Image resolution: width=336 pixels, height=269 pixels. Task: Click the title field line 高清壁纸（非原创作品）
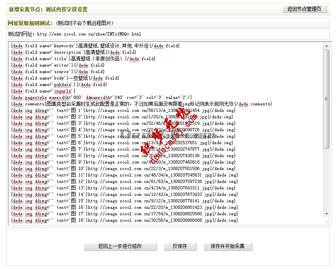click(81, 59)
